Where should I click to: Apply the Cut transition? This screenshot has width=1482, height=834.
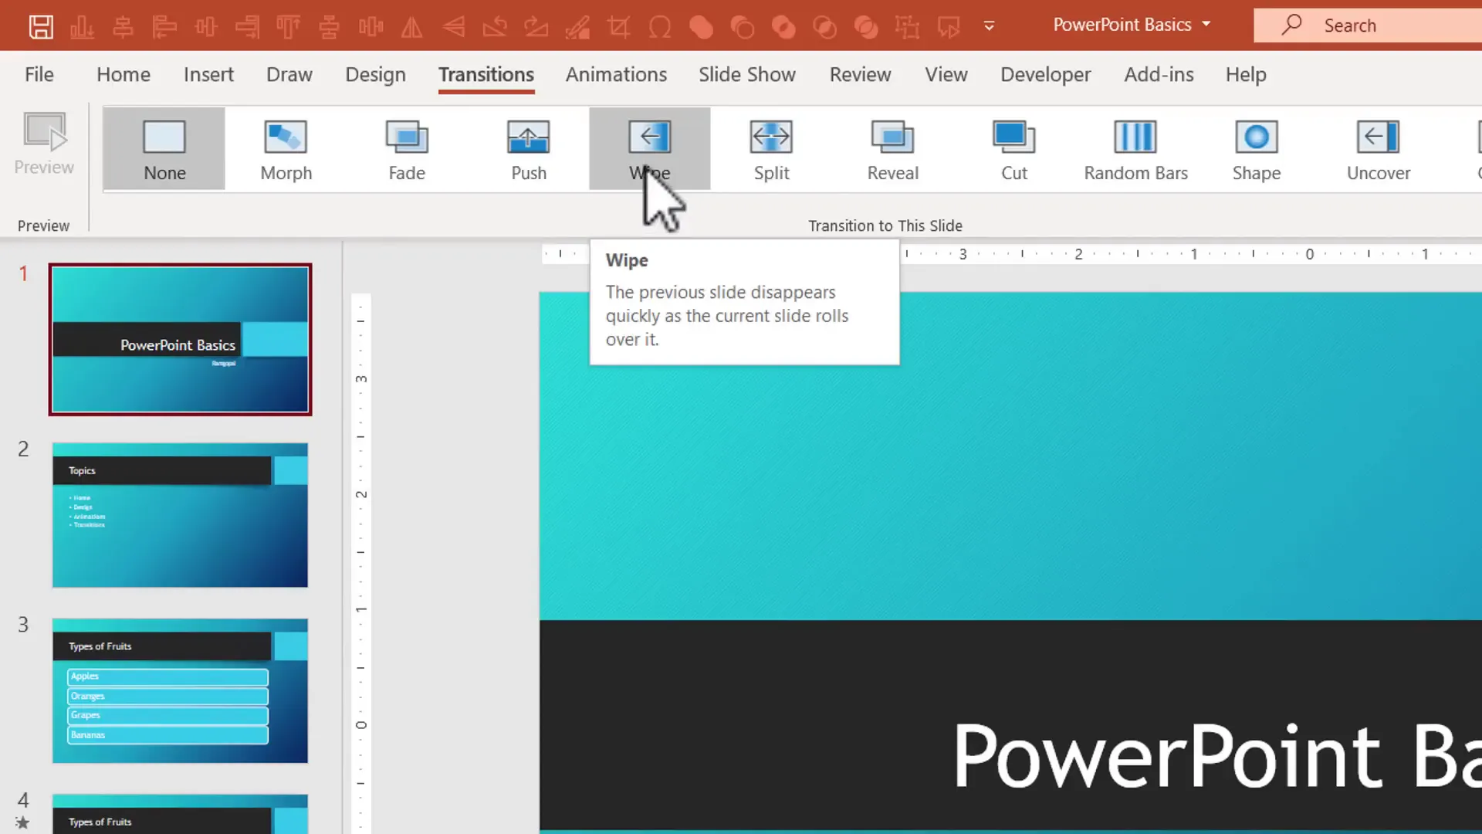click(1014, 149)
